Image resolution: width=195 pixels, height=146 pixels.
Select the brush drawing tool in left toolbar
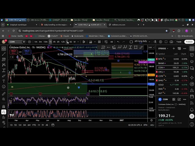point(4,76)
